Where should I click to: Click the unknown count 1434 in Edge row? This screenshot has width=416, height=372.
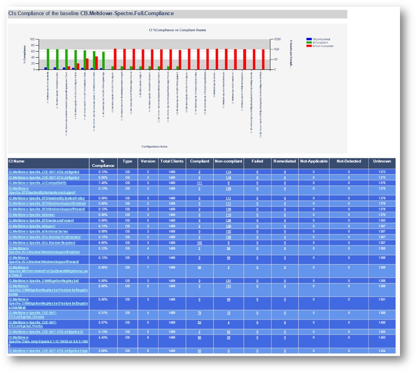pyautogui.click(x=382, y=351)
